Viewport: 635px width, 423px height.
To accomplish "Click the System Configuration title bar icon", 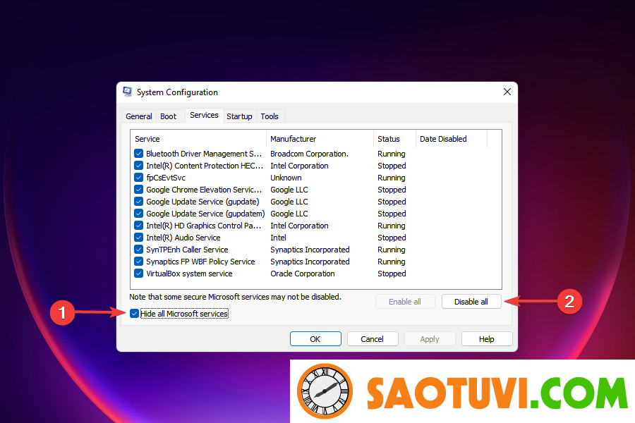I will coord(127,92).
